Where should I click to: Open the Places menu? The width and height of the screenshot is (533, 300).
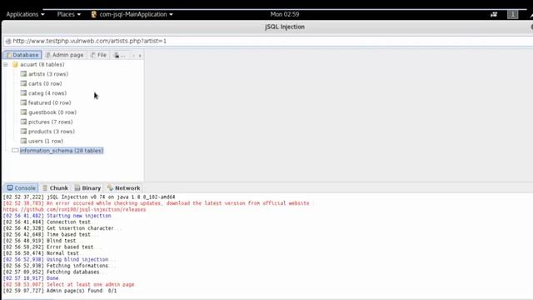[68, 14]
